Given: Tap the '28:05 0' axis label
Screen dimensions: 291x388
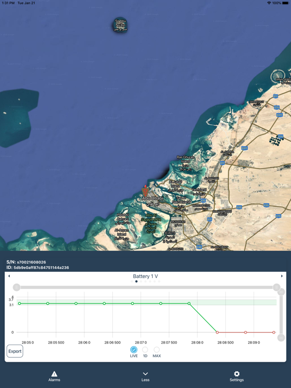Looking at the screenshot, I should click(x=28, y=343).
